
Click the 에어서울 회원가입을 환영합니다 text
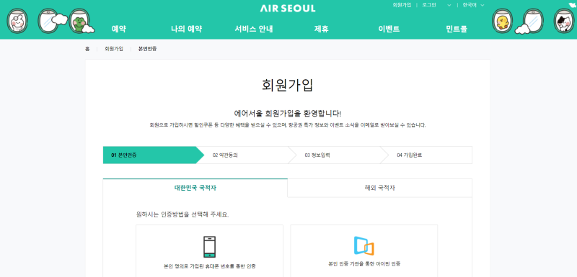(287, 113)
